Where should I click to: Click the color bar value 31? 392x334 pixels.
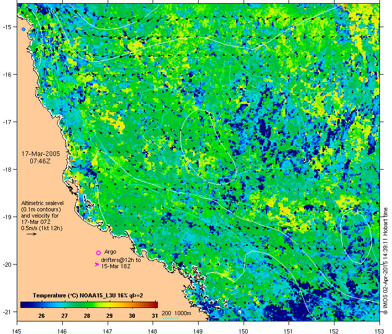point(155,316)
